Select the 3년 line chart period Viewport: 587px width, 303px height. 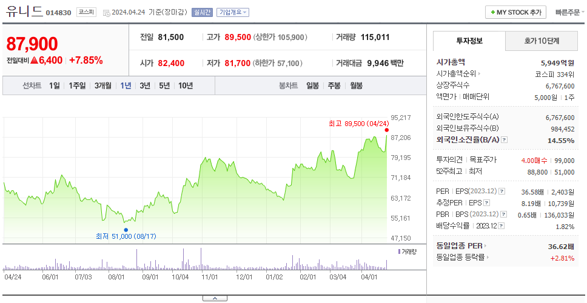(x=145, y=85)
